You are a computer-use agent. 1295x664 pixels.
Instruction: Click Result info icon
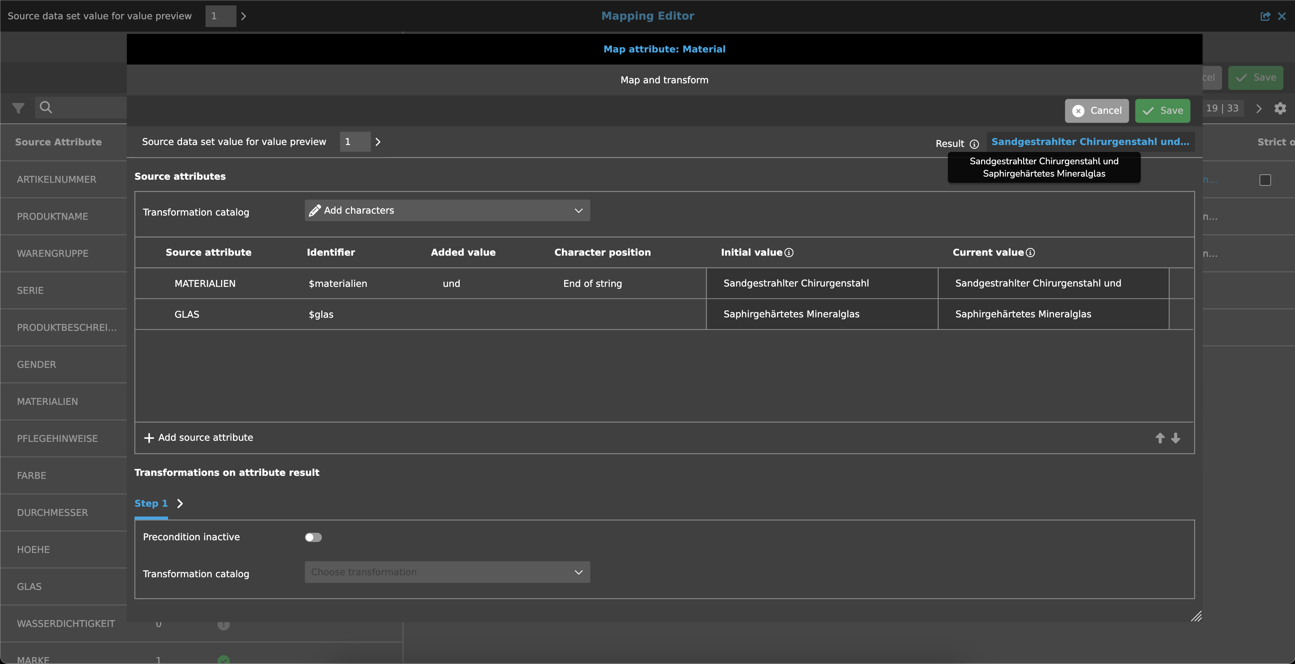click(974, 144)
